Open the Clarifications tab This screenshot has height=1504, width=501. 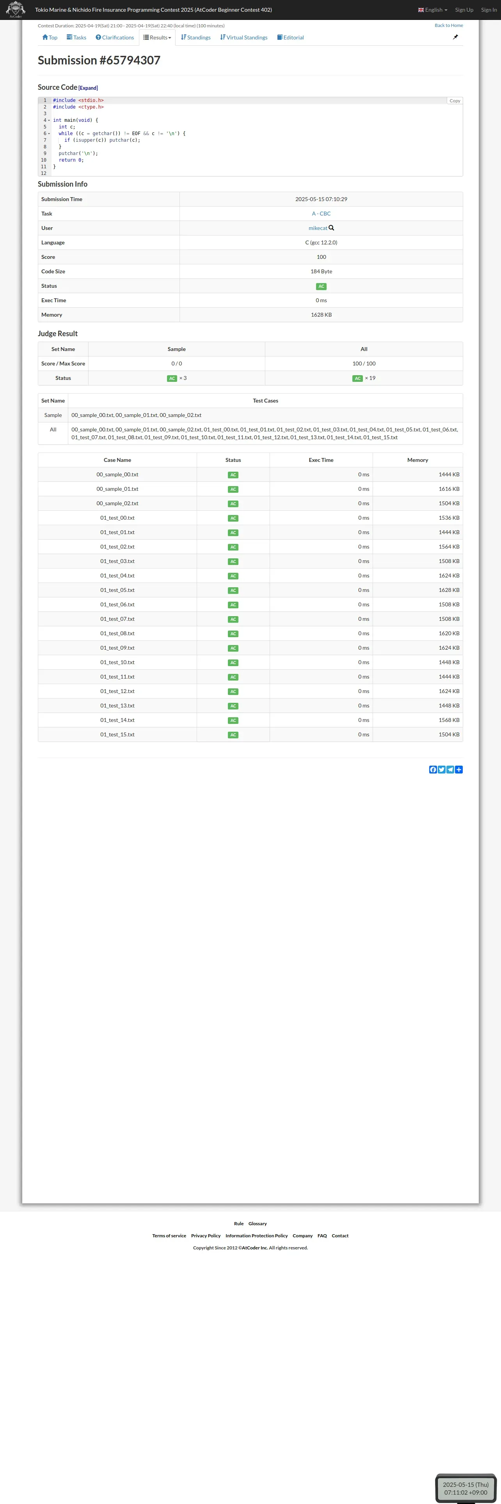tap(115, 37)
